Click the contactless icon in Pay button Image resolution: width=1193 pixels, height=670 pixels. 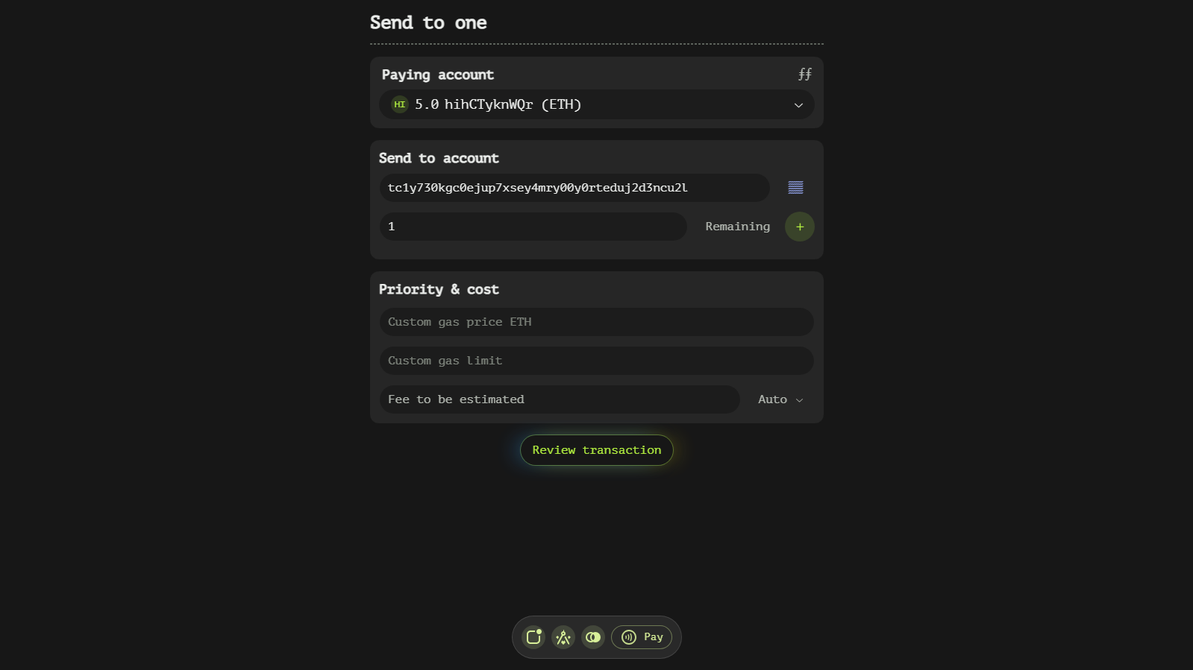click(629, 637)
